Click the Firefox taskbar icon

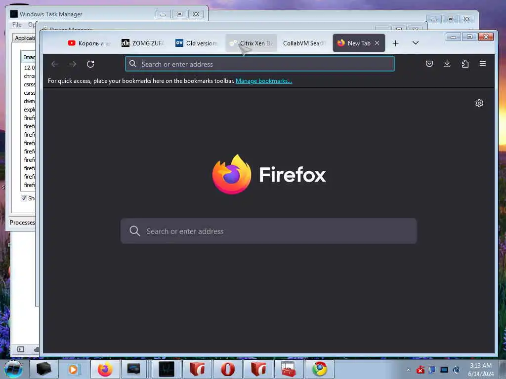(105, 369)
